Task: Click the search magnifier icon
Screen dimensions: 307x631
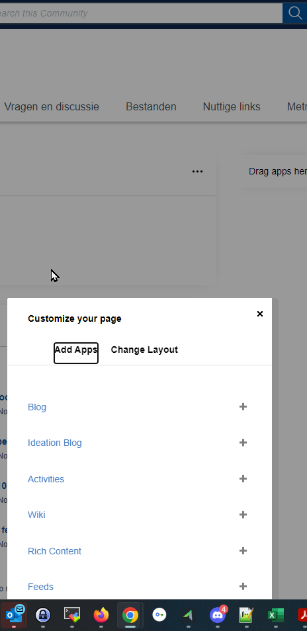Action: (x=295, y=13)
